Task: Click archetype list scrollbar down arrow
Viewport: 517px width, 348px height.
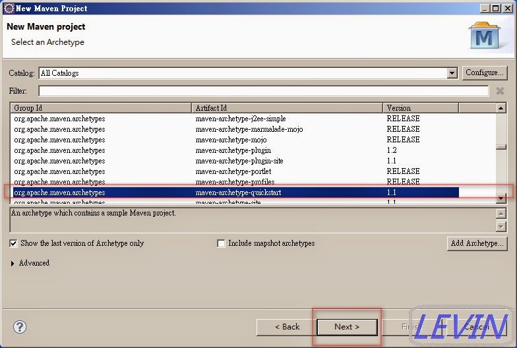Action: (501, 198)
